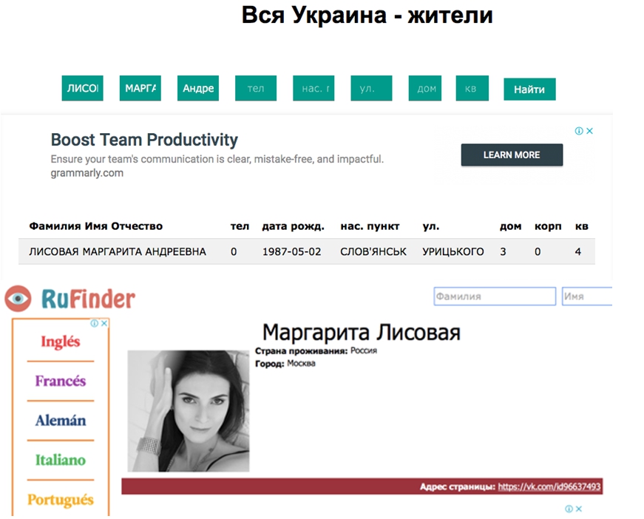Image resolution: width=644 pixels, height=519 pixels.
Task: Select the Inglés language option
Action: pyautogui.click(x=61, y=342)
